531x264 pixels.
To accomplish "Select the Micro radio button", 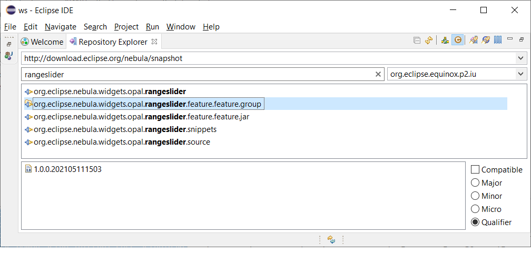I will point(475,209).
